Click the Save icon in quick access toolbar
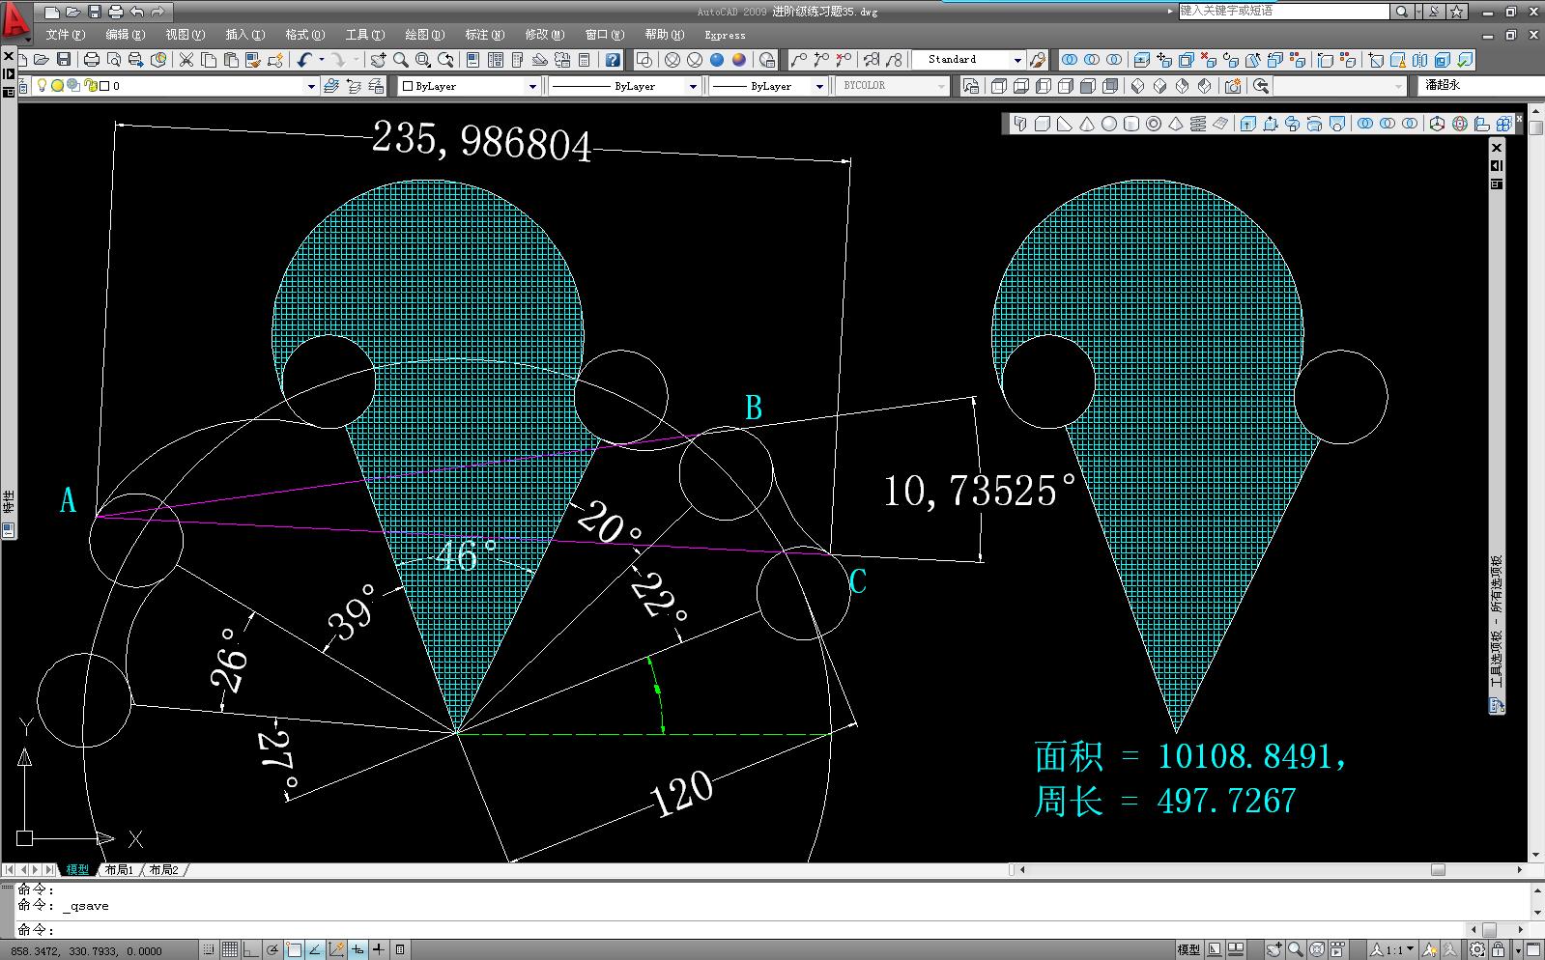The image size is (1545, 960). click(x=95, y=12)
